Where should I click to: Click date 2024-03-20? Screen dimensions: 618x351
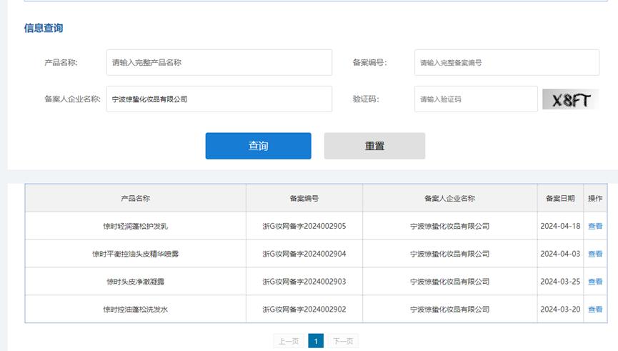click(x=560, y=310)
